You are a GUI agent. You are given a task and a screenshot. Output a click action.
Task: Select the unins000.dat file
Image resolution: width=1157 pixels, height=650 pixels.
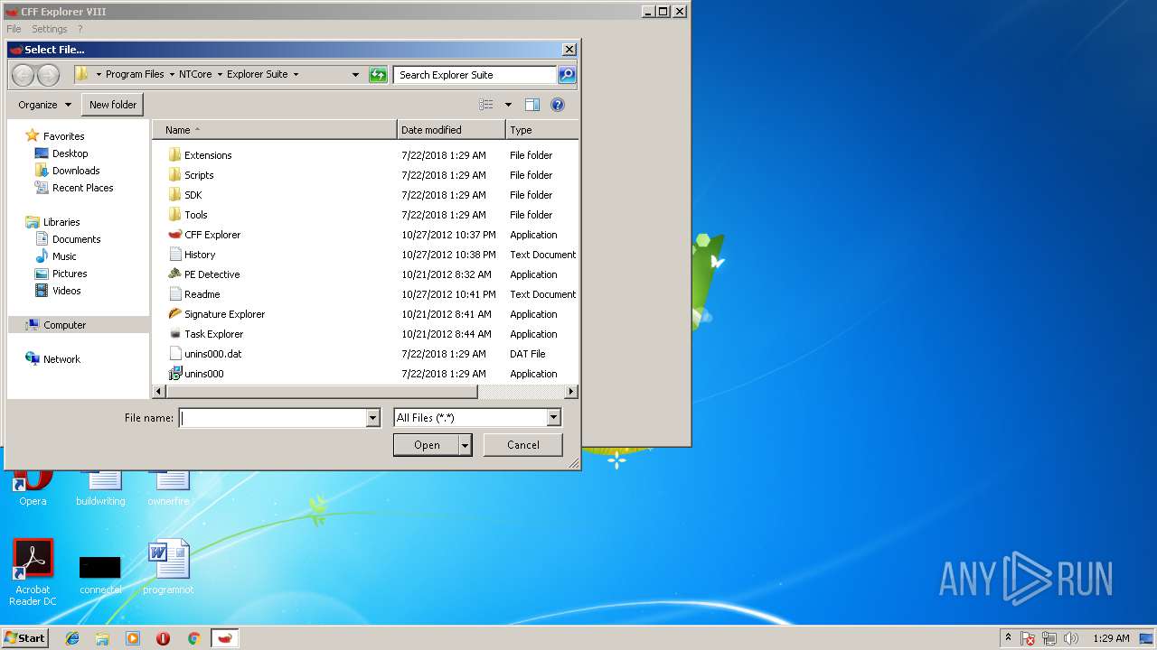pos(212,354)
